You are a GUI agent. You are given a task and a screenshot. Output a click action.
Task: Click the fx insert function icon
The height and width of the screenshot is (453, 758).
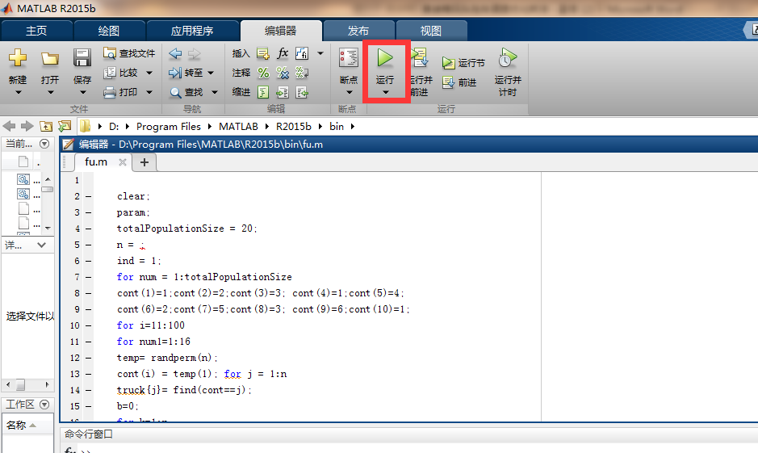(283, 53)
